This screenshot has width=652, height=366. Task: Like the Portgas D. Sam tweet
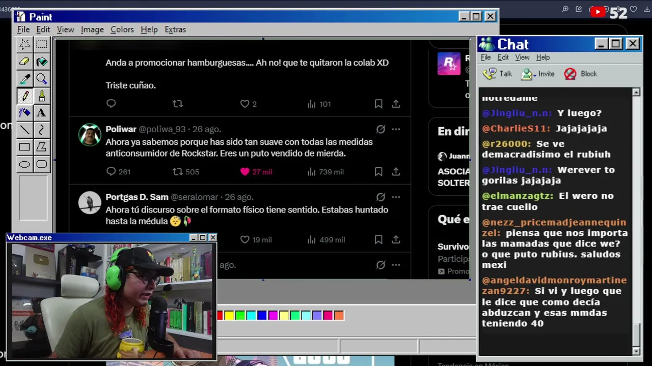[x=245, y=239]
